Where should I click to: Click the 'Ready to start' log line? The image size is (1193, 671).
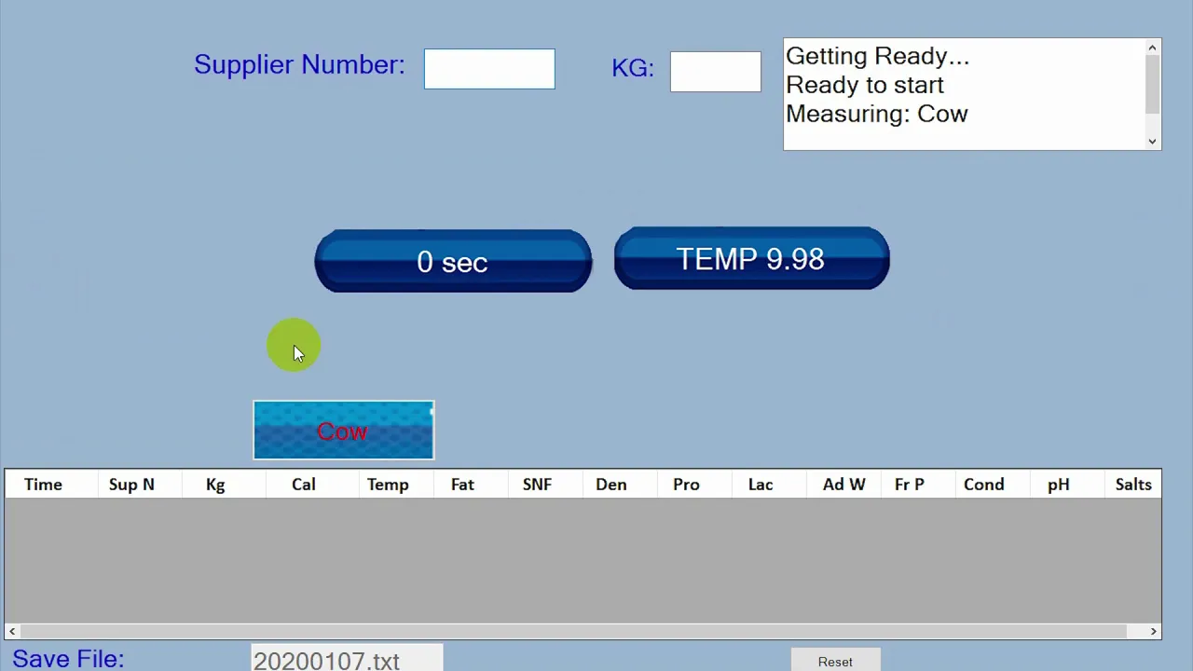pos(865,85)
